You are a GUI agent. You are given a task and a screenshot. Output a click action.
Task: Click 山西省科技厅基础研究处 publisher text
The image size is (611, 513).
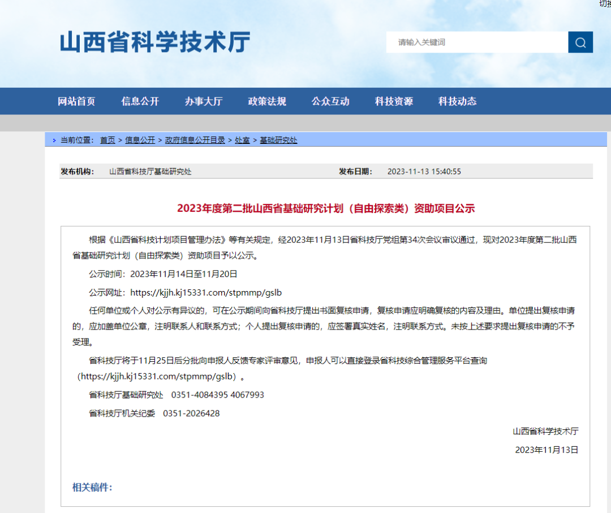coord(150,172)
